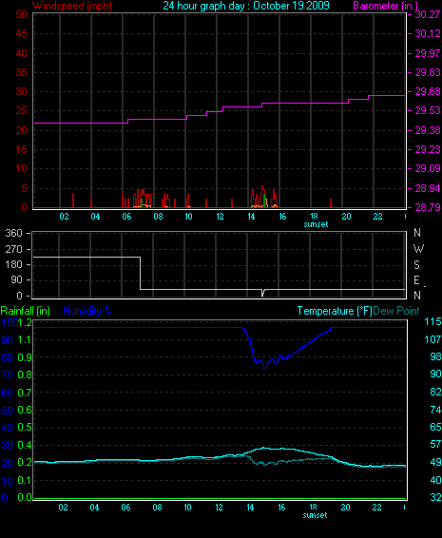Click the W compass direction label
The width and height of the screenshot is (442, 538).
pyautogui.click(x=418, y=248)
